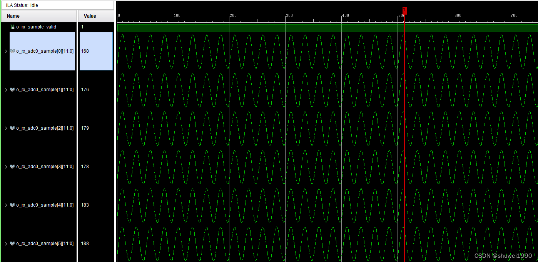
Task: Click bus icon of o_rx_adc0_sample[2]
Action: click(x=12, y=128)
